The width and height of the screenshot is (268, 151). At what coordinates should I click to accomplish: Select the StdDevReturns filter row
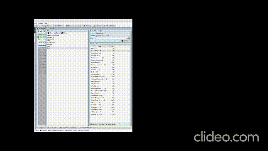[110, 74]
